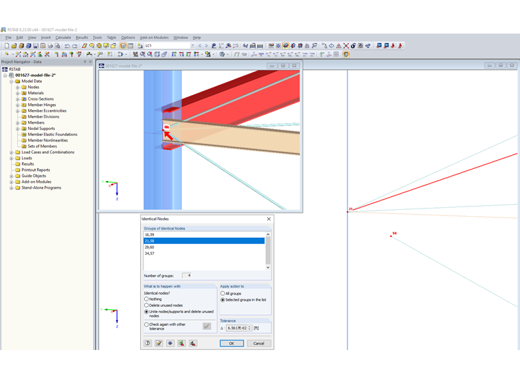520x376 pixels.
Task: Click the highlighted color panel icon
Action: [x=346, y=54]
